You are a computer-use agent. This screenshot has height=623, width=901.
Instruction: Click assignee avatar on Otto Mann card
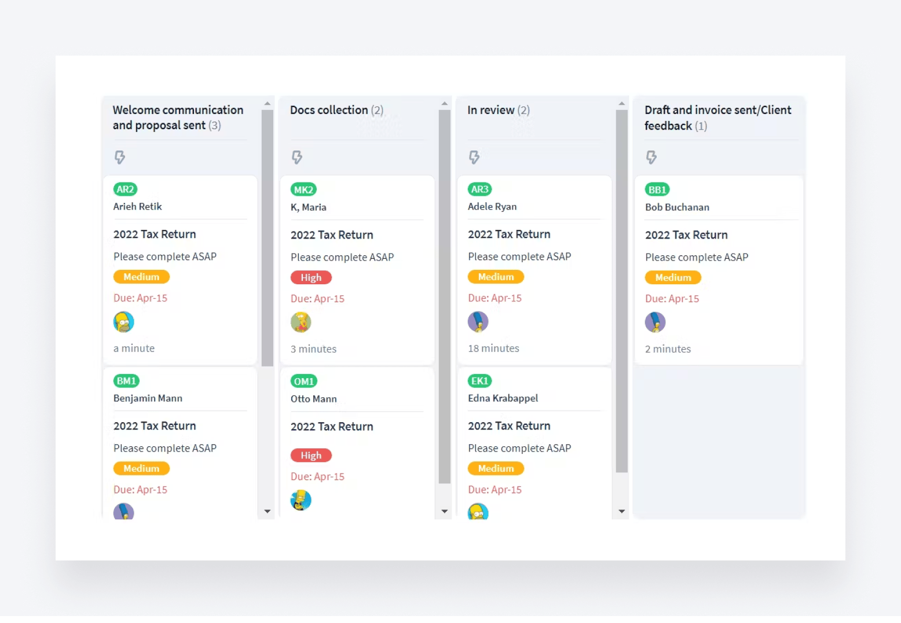tap(301, 500)
